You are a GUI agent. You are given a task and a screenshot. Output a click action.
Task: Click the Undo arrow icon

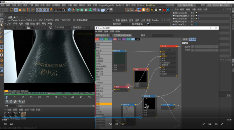[2, 10]
